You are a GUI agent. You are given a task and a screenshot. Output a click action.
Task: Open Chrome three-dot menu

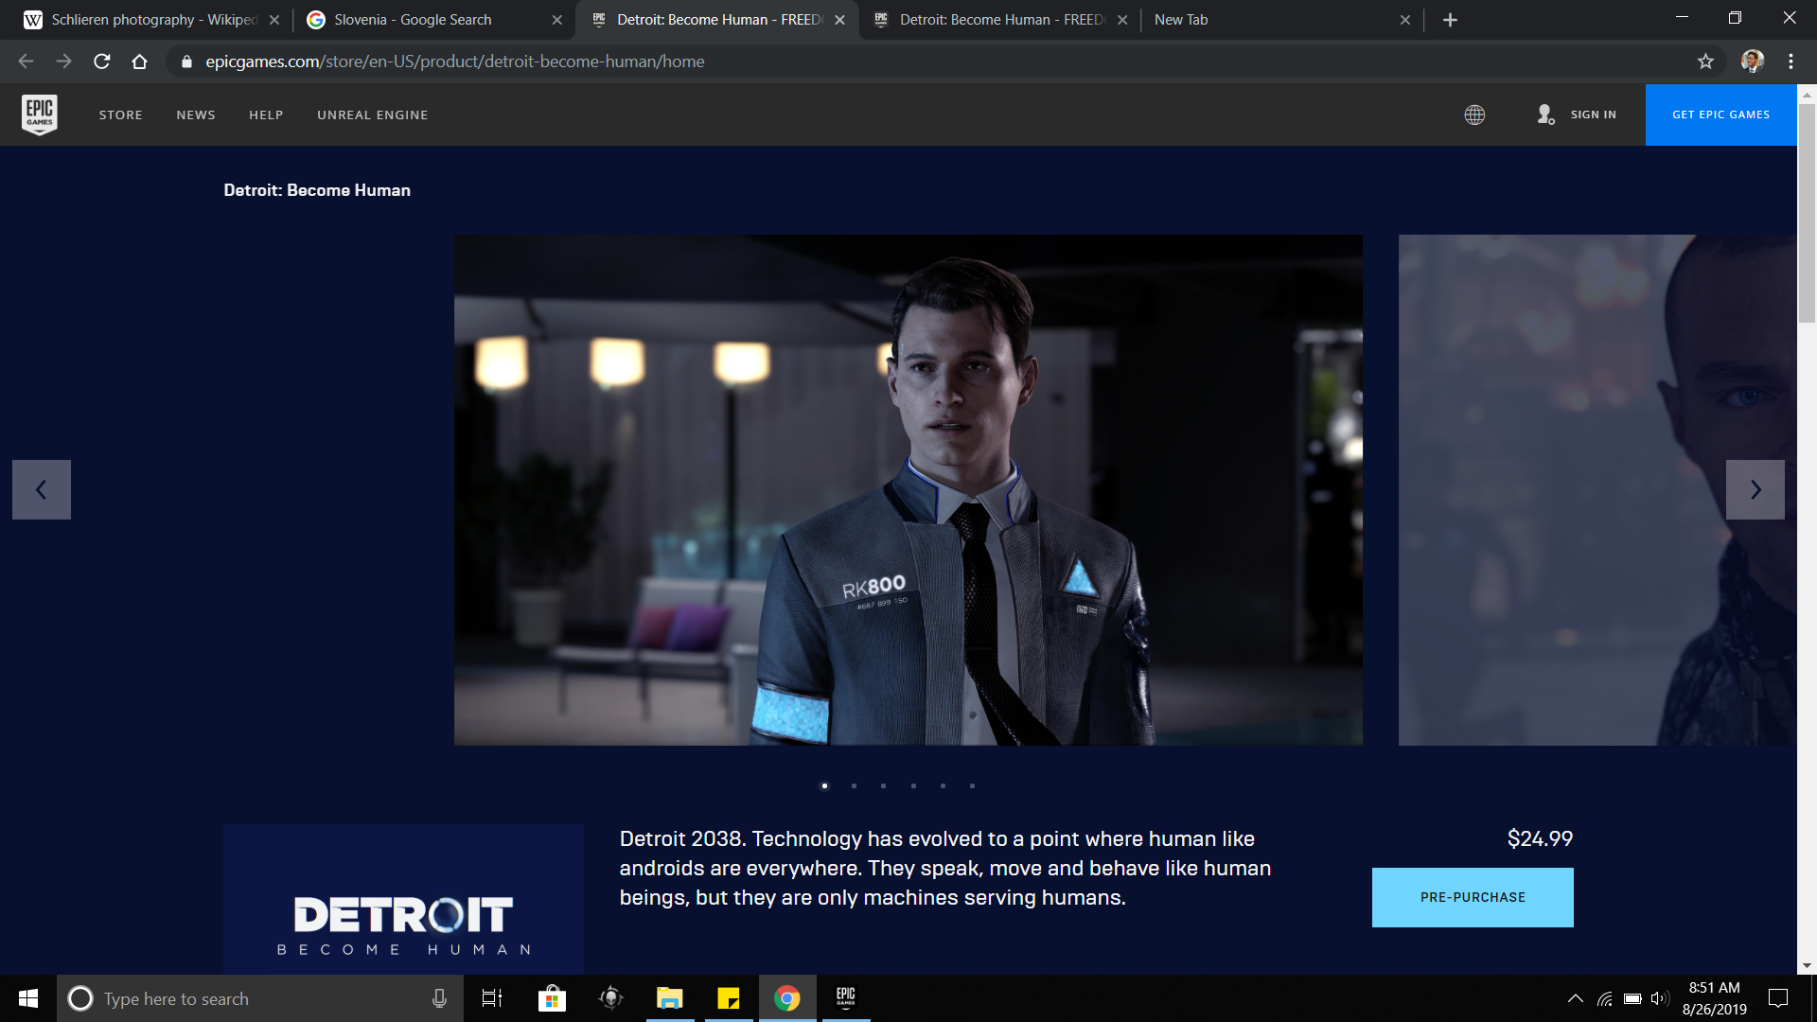coord(1791,62)
